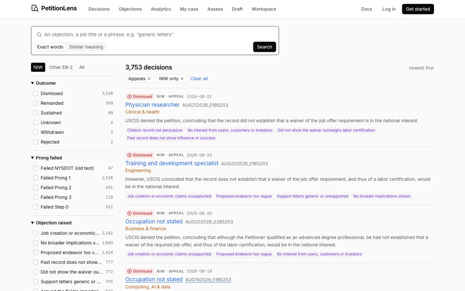The width and height of the screenshot is (465, 291).
Task: Check the Failed Prong 1 checkbox
Action: click(36, 178)
